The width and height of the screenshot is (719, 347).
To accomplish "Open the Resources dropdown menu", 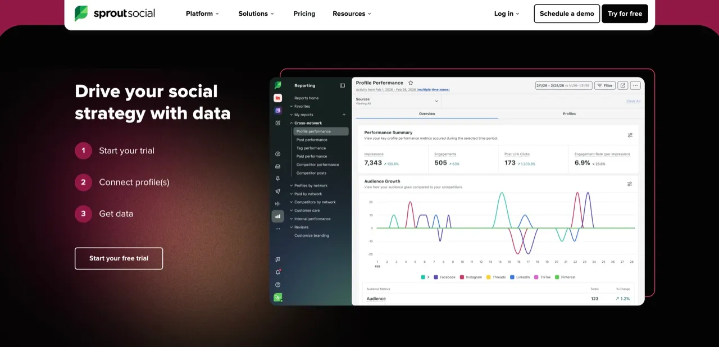I will tap(352, 13).
